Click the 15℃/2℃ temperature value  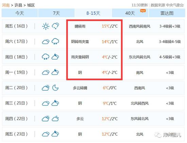pyautogui.click(x=110, y=26)
